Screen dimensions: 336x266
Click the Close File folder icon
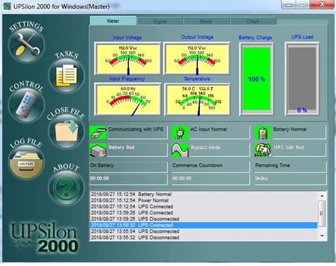(x=67, y=131)
